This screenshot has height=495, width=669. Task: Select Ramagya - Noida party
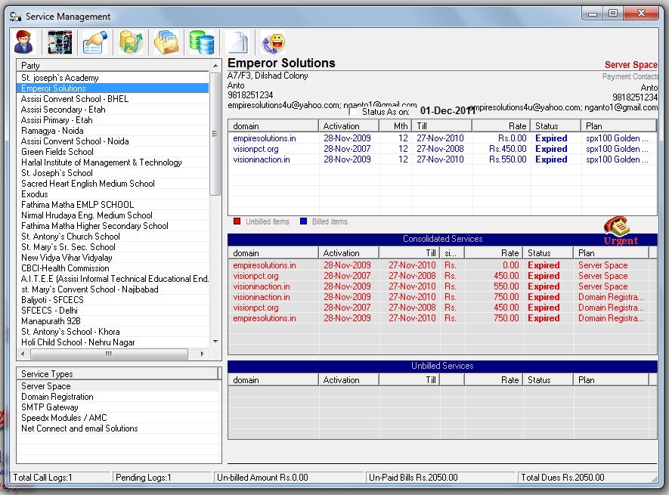point(113,131)
